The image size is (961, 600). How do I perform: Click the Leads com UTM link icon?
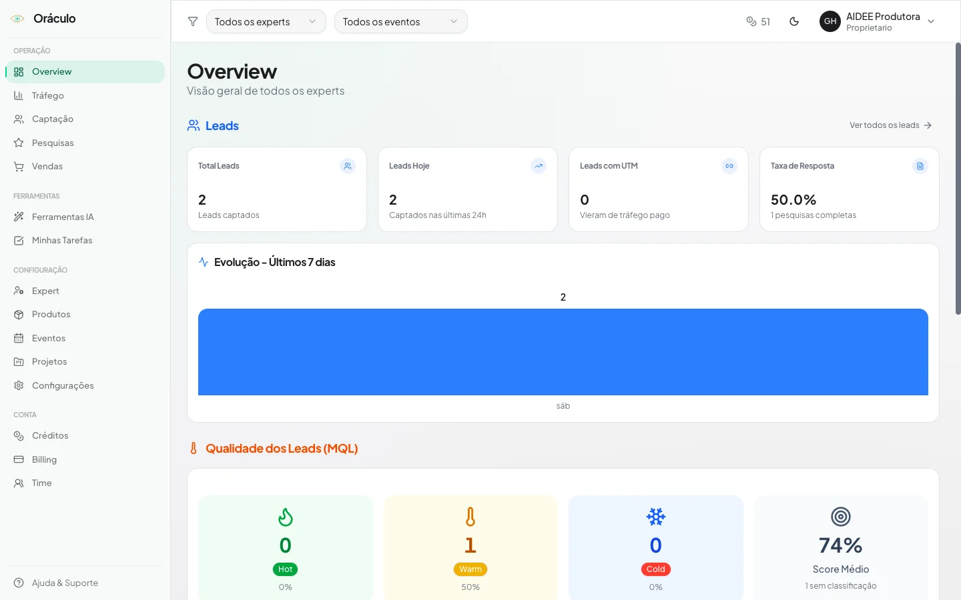point(729,166)
